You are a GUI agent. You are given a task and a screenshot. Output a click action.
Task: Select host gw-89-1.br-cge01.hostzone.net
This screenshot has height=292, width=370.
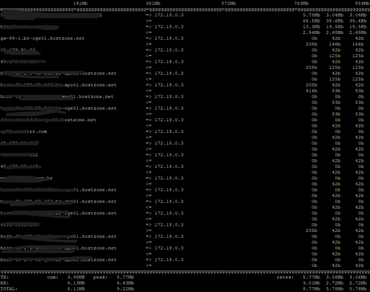pos(42,38)
